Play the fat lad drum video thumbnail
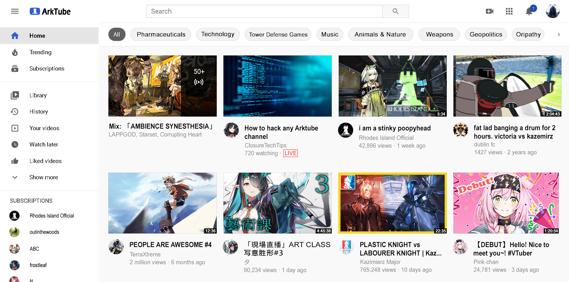This screenshot has height=282, width=569. click(507, 86)
